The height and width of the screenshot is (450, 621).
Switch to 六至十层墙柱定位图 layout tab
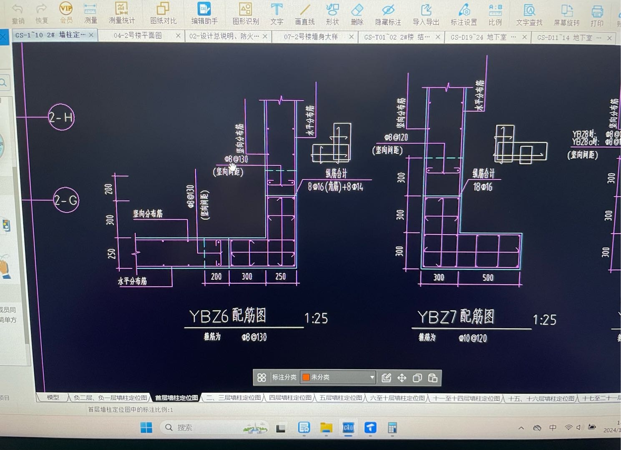click(x=397, y=398)
